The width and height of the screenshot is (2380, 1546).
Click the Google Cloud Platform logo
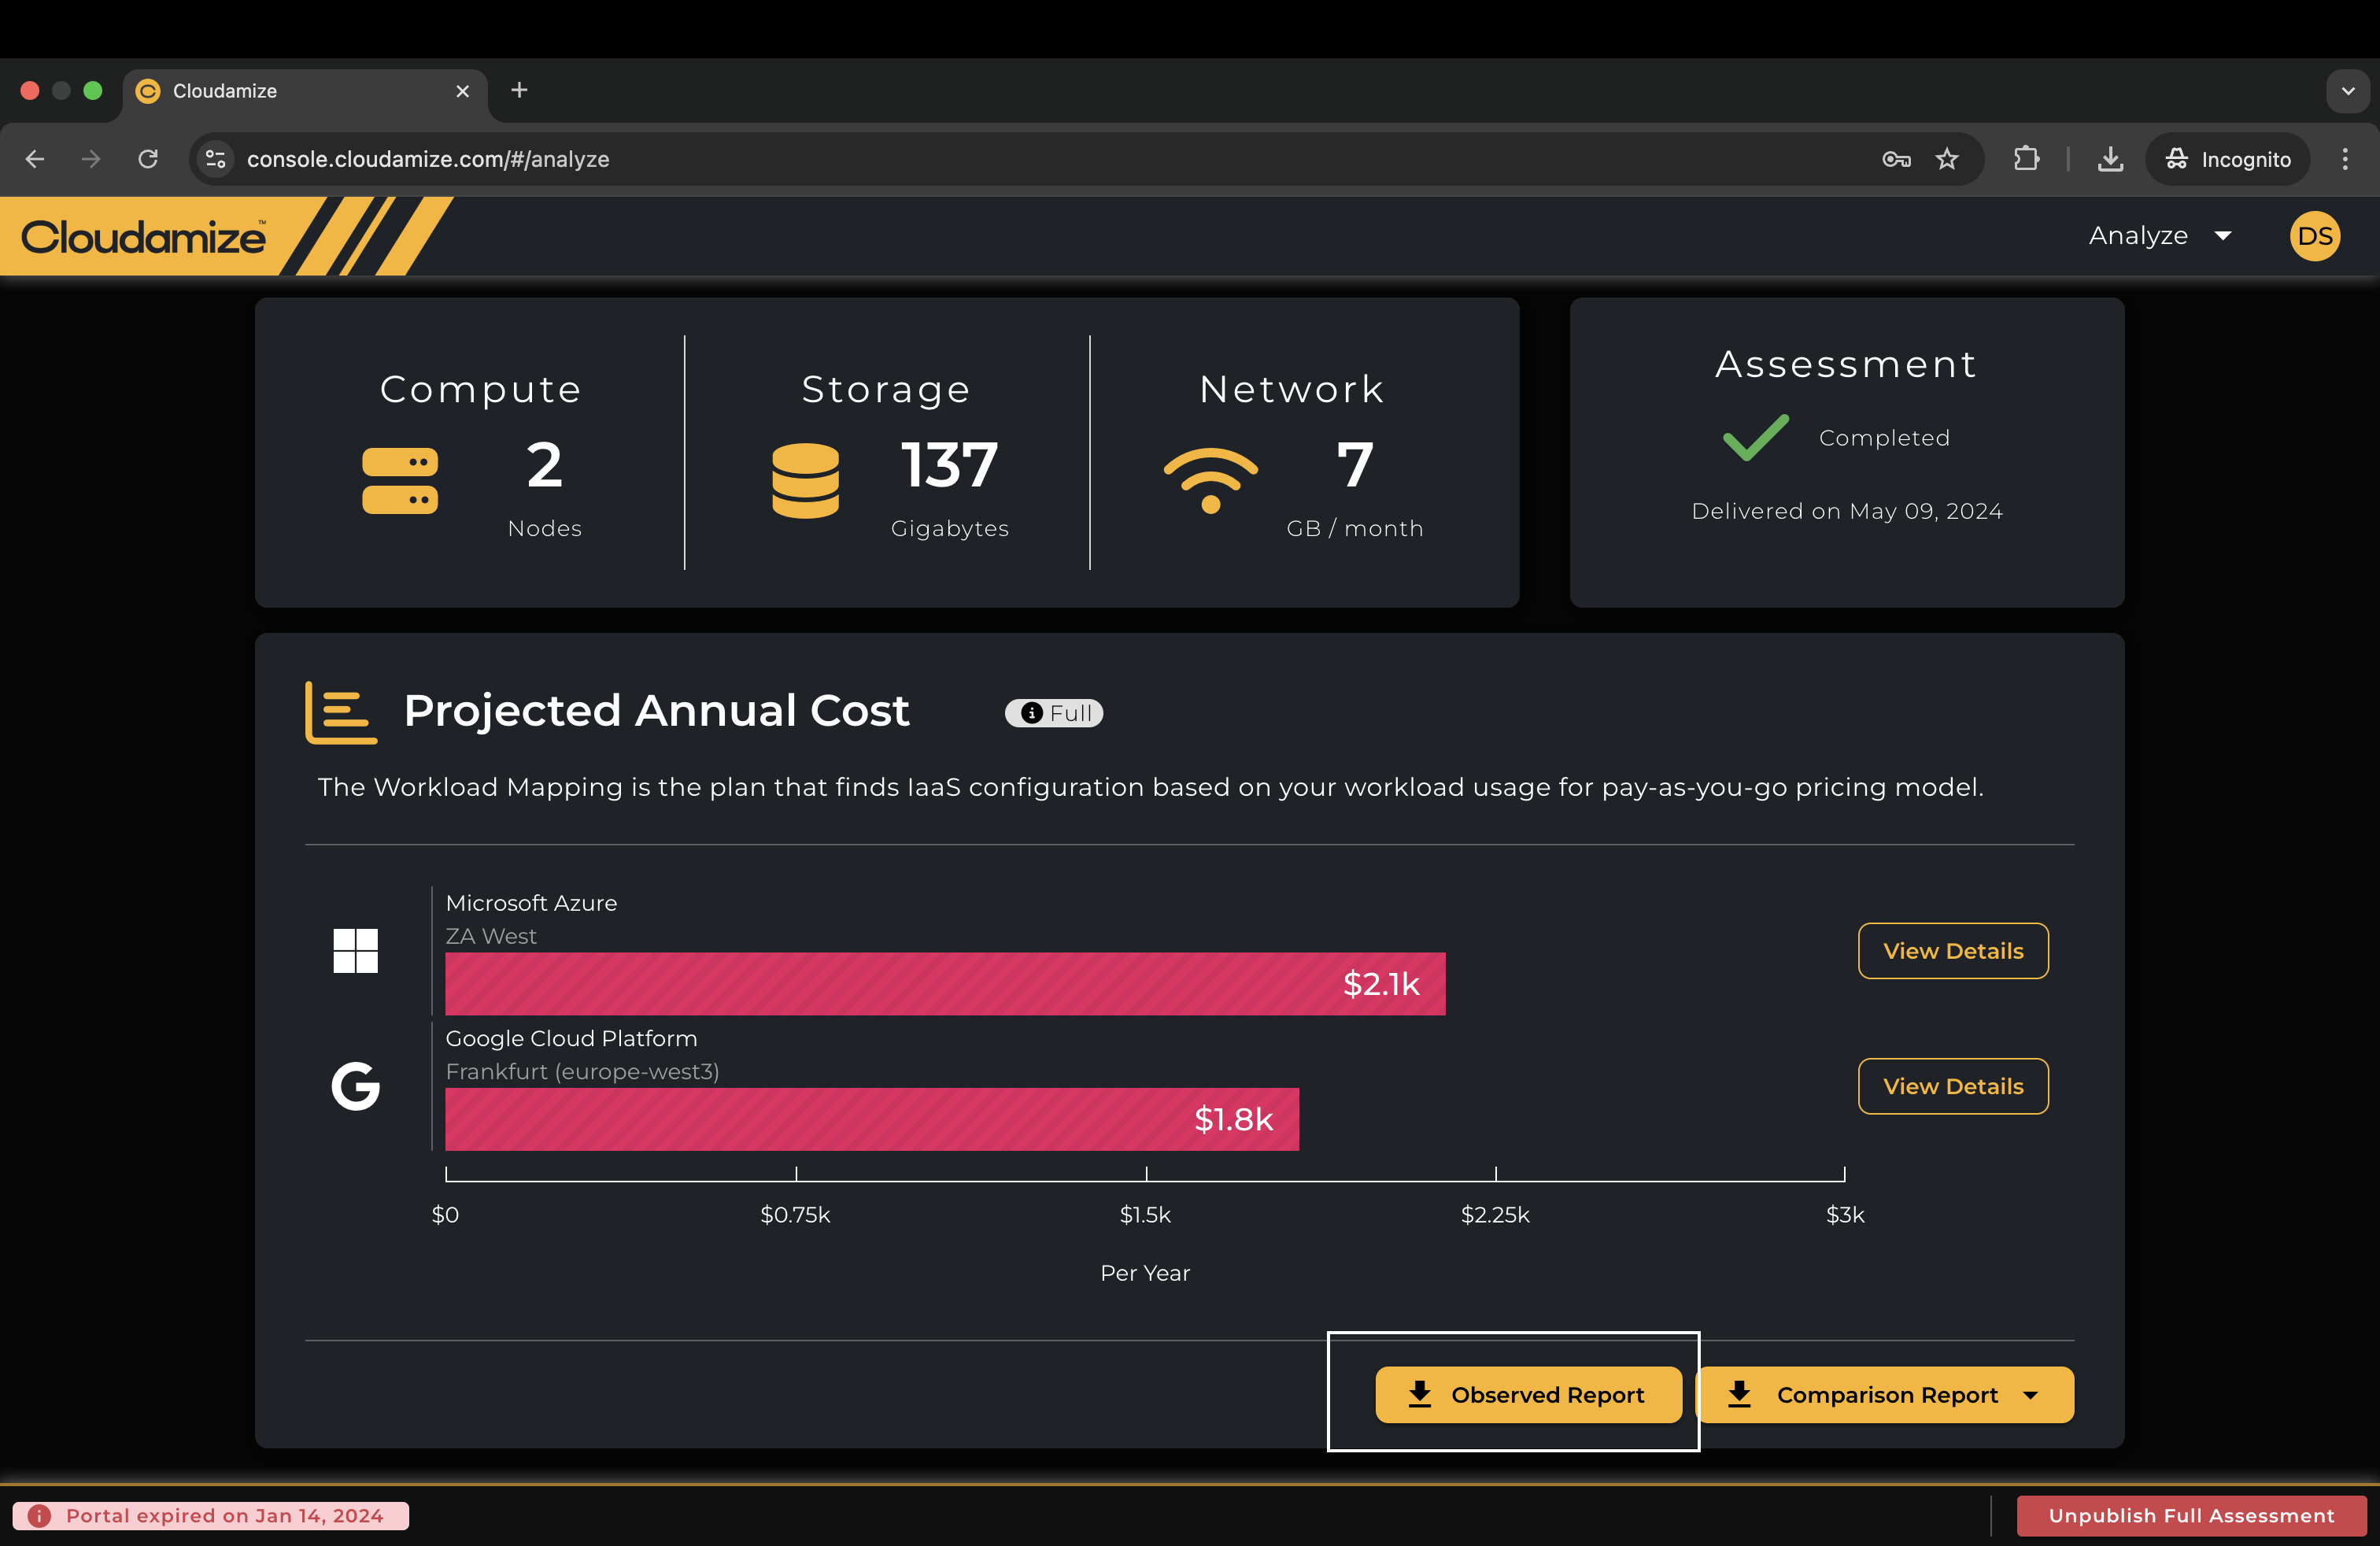point(355,1086)
